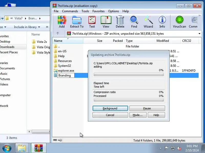Image resolution: width=205 pixels, height=153 pixels.
Task: Click the Add toolbar icon in WinRAR
Action: coord(62,22)
